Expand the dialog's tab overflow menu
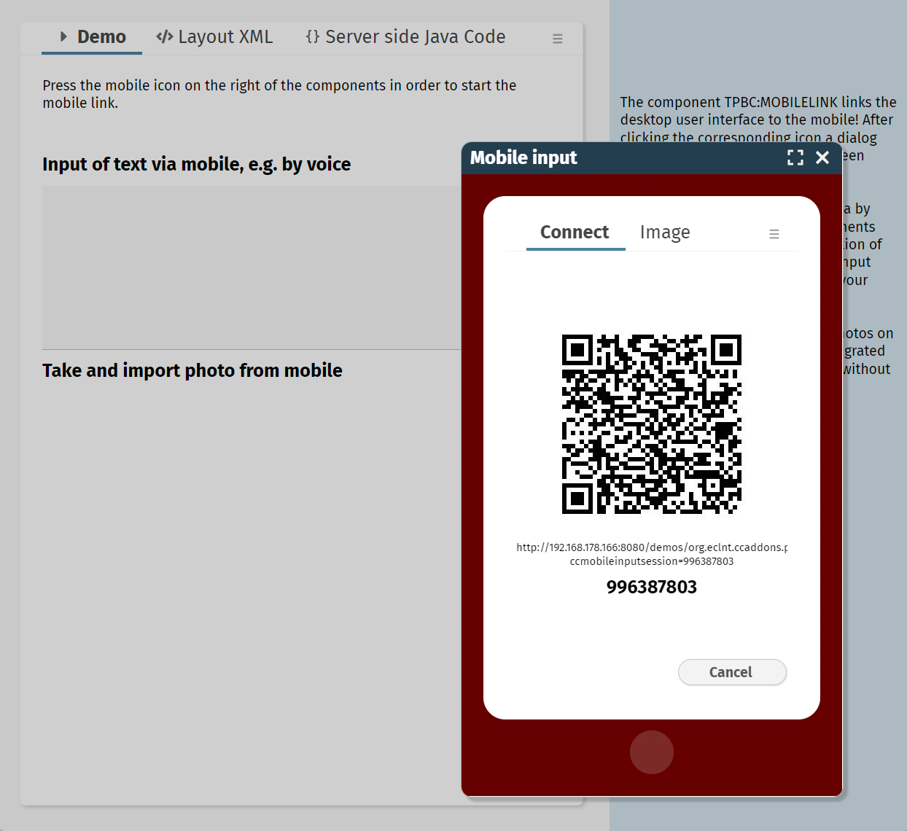The height and width of the screenshot is (831, 907). tap(774, 234)
